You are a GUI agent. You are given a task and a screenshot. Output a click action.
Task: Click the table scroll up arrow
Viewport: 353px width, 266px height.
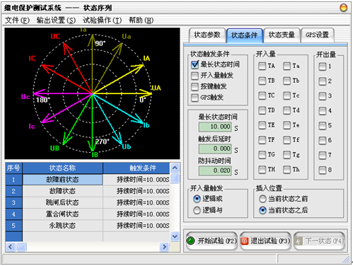[x=175, y=168]
